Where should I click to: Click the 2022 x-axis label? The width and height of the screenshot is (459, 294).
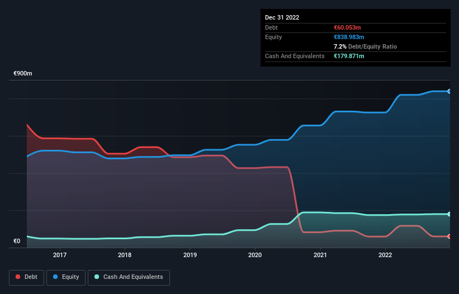click(385, 255)
